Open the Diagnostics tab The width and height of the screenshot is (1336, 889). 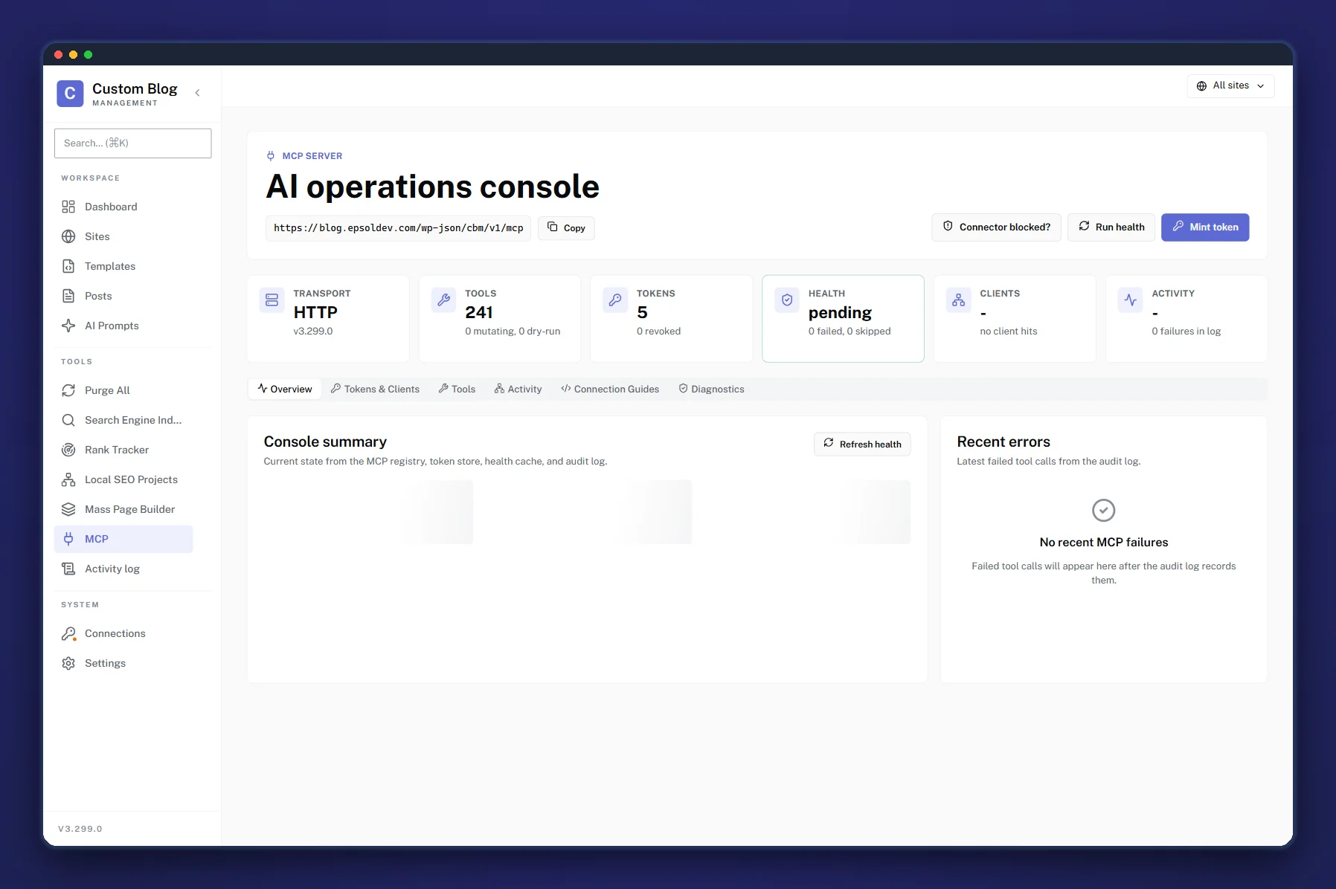tap(712, 389)
